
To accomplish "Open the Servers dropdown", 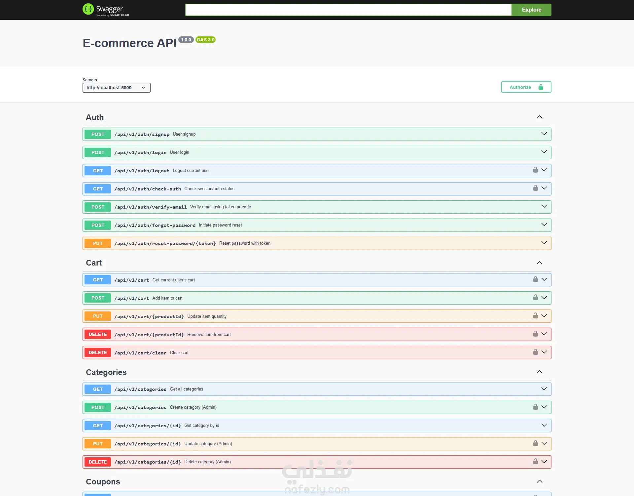I will pos(116,88).
